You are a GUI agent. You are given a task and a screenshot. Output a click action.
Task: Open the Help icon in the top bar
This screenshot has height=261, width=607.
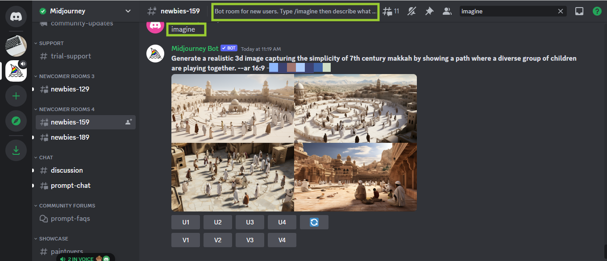(x=597, y=11)
